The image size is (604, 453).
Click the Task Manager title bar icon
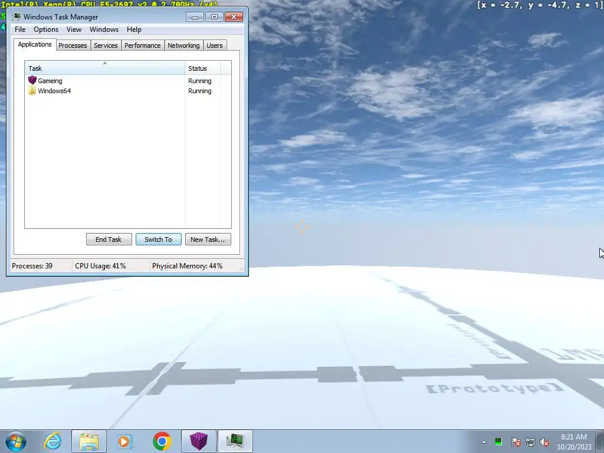point(16,17)
